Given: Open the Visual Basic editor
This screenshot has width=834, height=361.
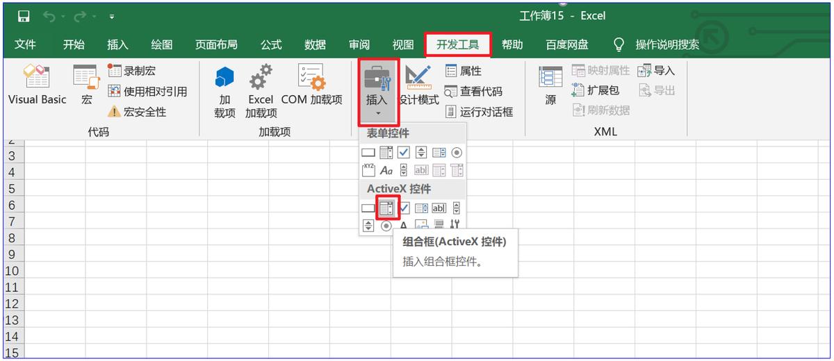Looking at the screenshot, I should click(x=38, y=86).
